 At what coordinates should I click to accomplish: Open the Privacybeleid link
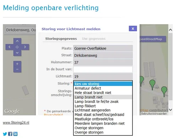[53, 115]
